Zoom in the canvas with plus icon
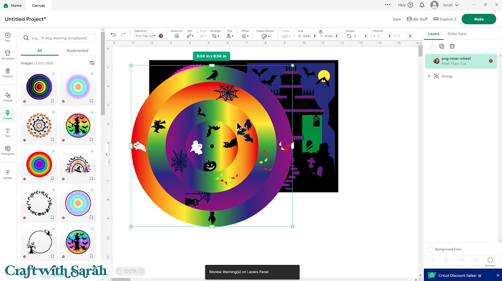Screen dimensions: 502x281 (142, 271)
